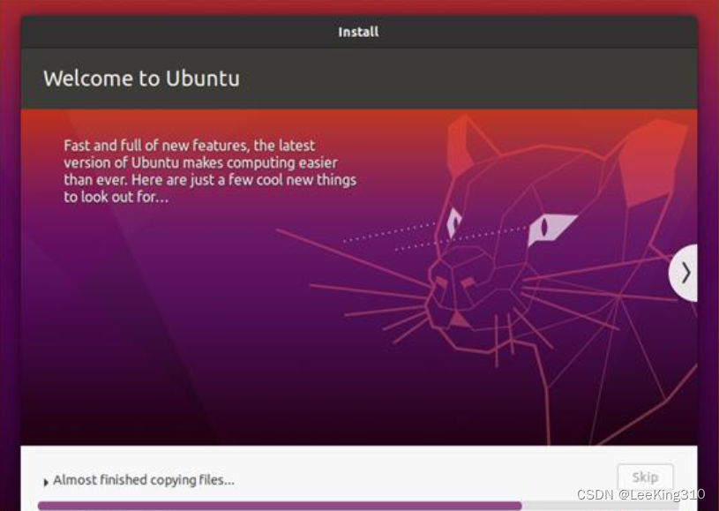The width and height of the screenshot is (719, 511).
Task: Click the Skip button
Action: point(645,477)
